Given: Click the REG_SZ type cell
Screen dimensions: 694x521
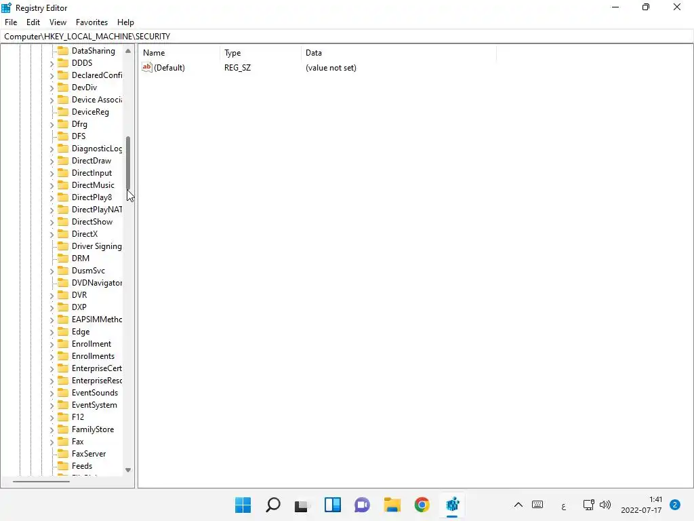Looking at the screenshot, I should click(238, 68).
